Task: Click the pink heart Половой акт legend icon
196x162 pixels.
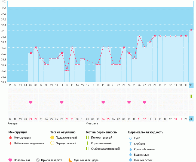Action: pos(10,160)
